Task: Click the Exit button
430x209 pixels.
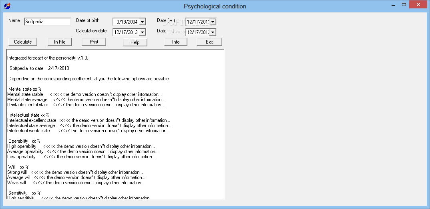Action: pyautogui.click(x=209, y=42)
